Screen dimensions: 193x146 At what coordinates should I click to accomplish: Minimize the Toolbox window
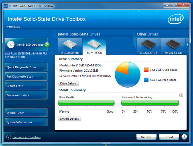coord(167,5)
